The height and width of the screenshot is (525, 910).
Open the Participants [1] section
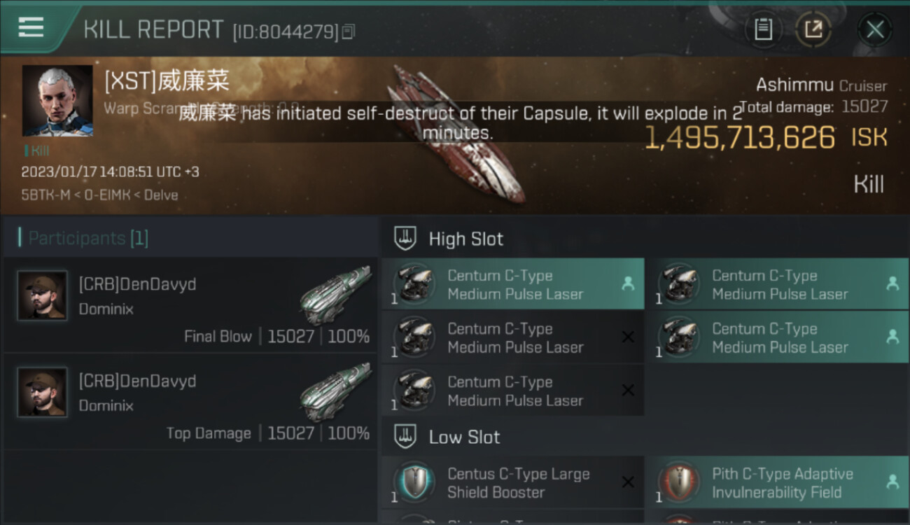(x=88, y=238)
